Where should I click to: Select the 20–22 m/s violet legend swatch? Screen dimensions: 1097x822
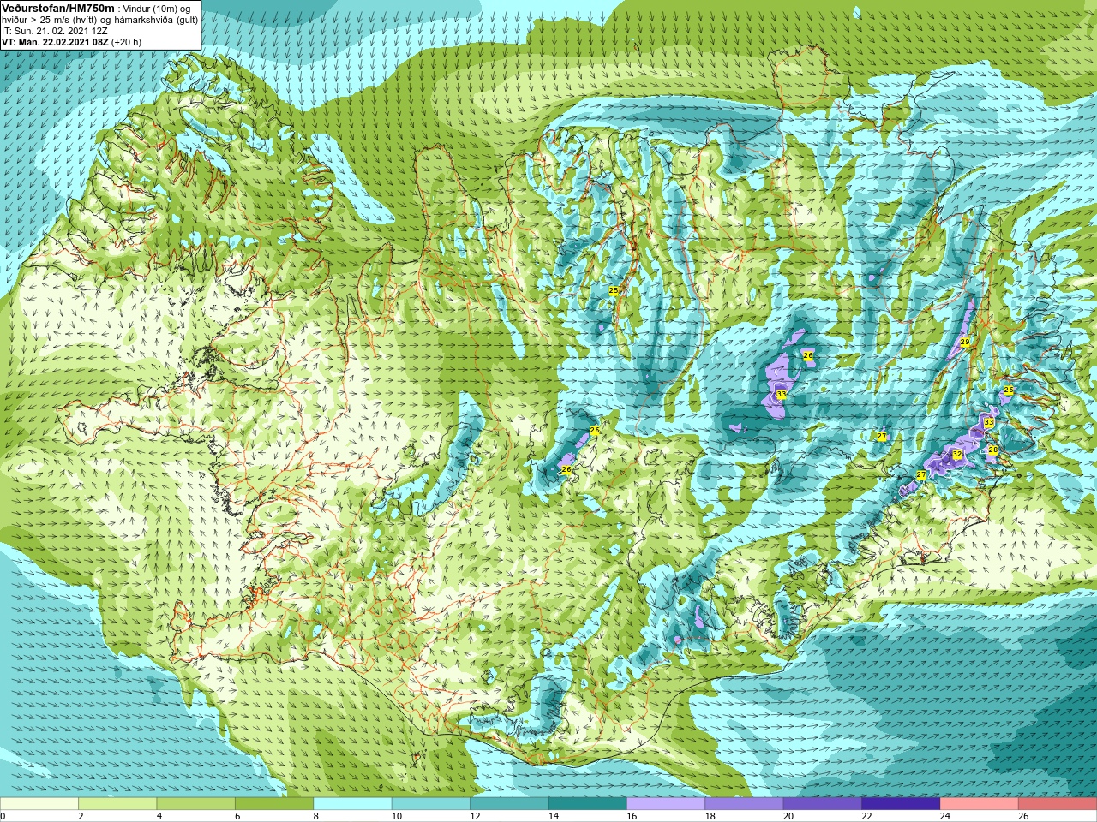pos(823,803)
